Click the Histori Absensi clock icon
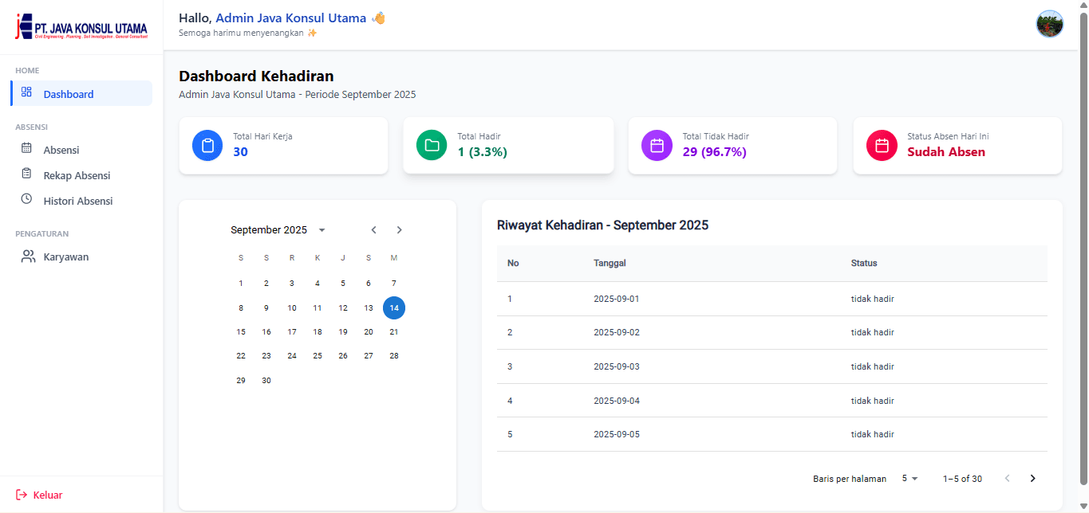This screenshot has height=513, width=1089. point(26,199)
